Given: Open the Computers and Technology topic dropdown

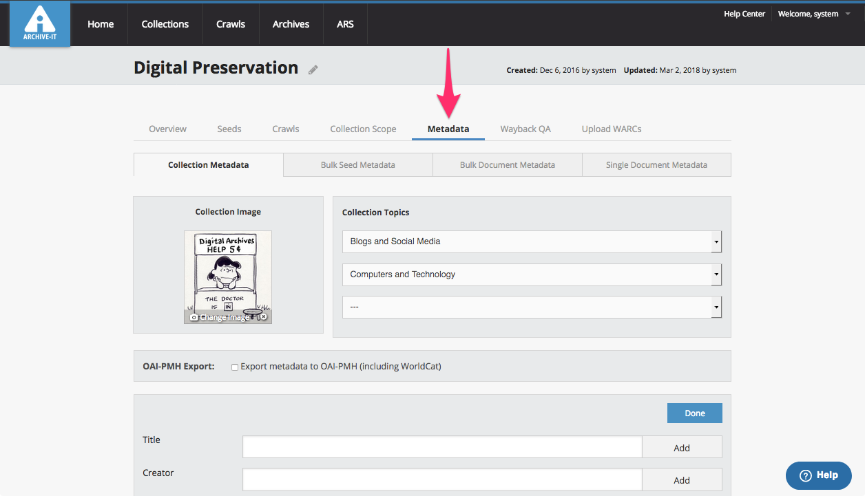Looking at the screenshot, I should pos(716,274).
